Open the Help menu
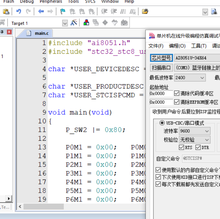 tap(129, 2)
